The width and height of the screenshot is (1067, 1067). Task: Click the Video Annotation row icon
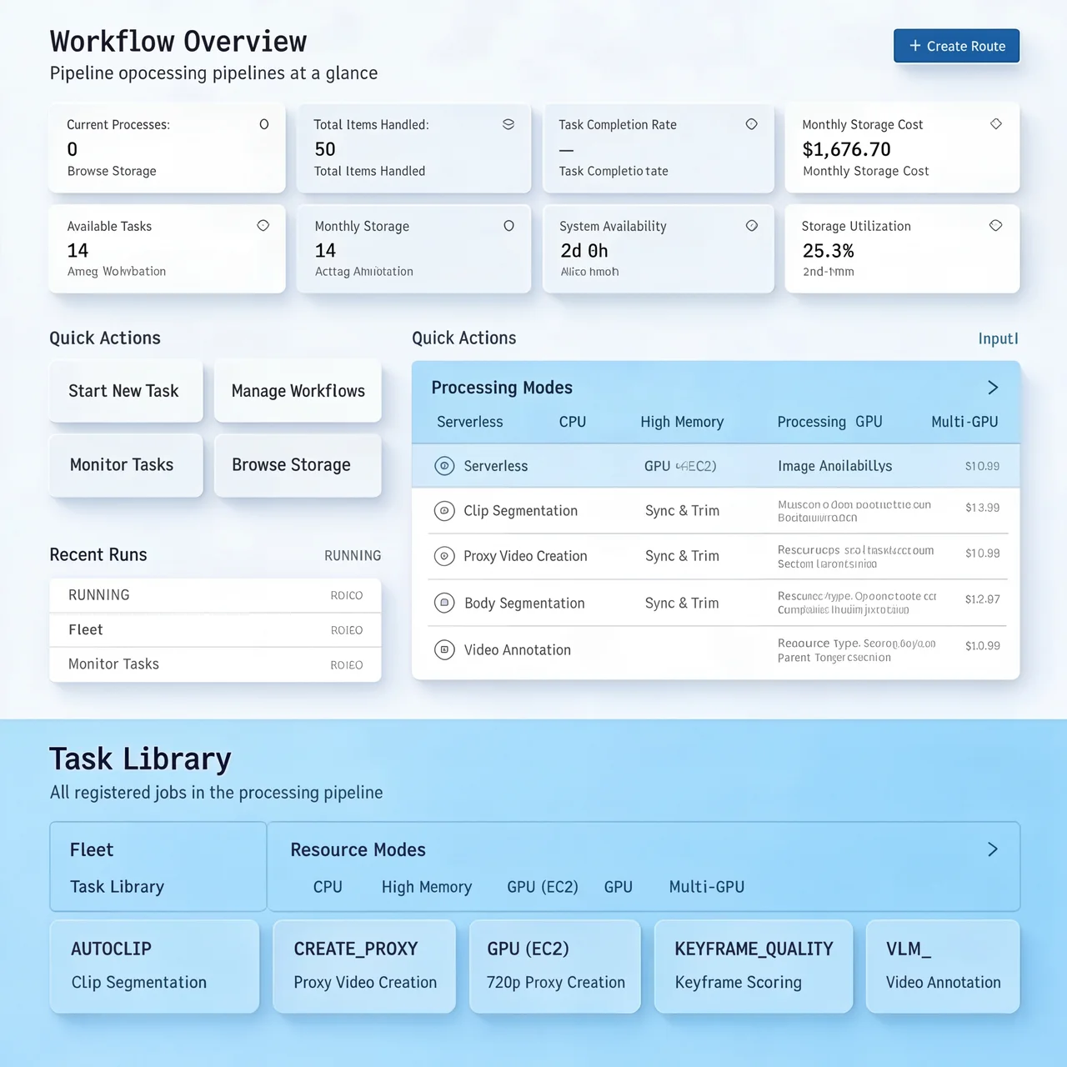444,649
